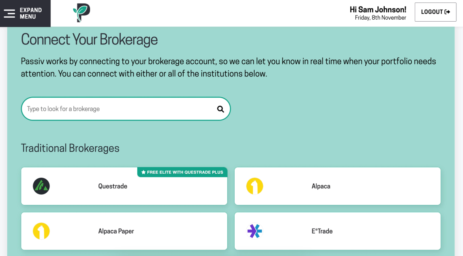Click the 'E*Trade' name text

point(322,231)
